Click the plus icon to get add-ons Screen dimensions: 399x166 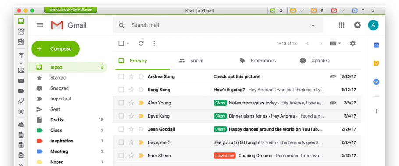[x=376, y=111]
